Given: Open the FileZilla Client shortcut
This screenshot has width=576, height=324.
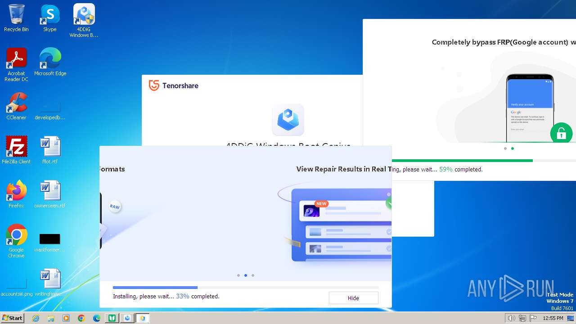Looking at the screenshot, I should pyautogui.click(x=16, y=150).
